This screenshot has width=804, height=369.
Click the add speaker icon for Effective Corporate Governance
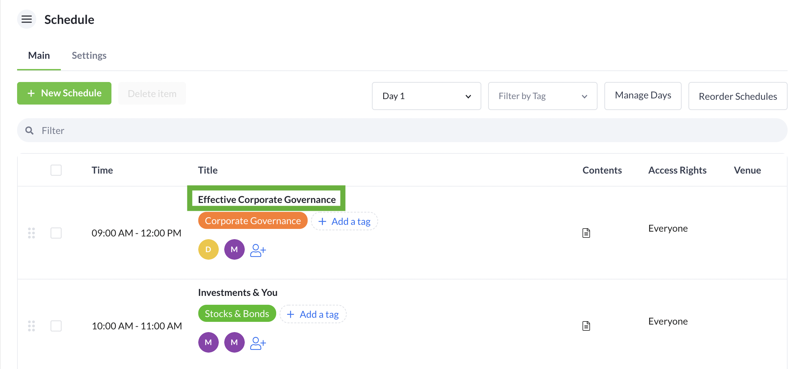258,250
